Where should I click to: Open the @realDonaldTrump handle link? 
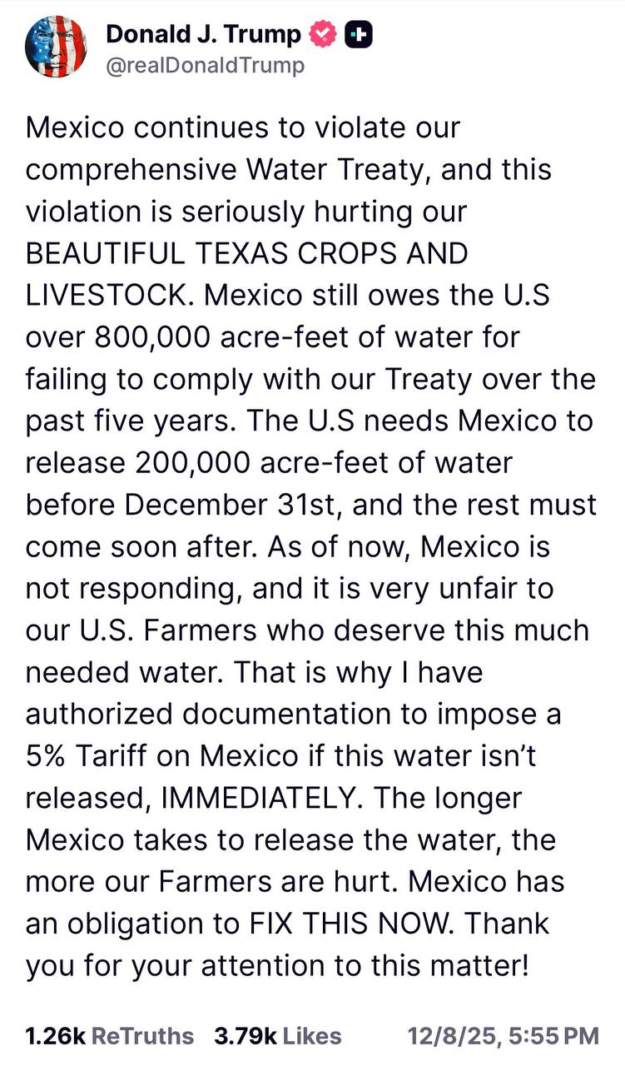[205, 65]
